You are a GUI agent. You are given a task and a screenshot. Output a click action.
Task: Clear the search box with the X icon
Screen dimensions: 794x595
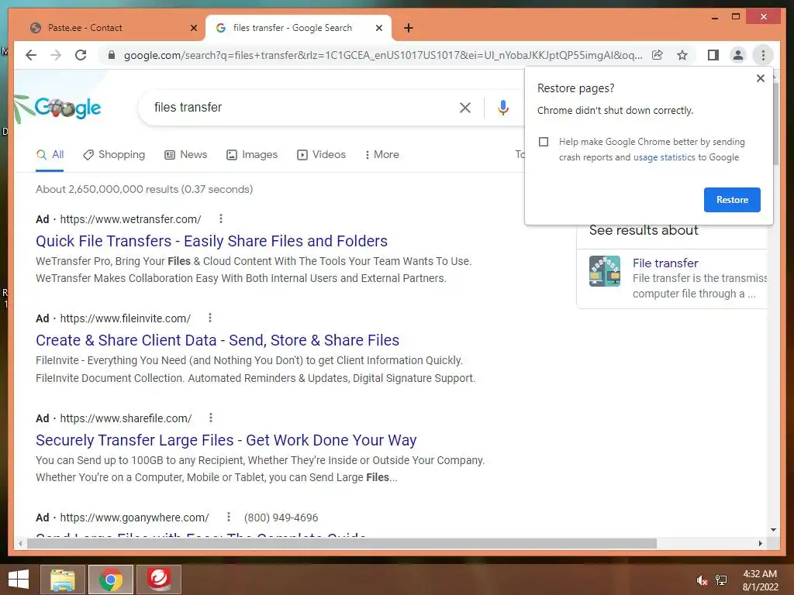(x=465, y=107)
